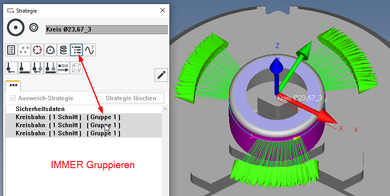Click the strategy list scrollbar up arrow

click(165, 109)
